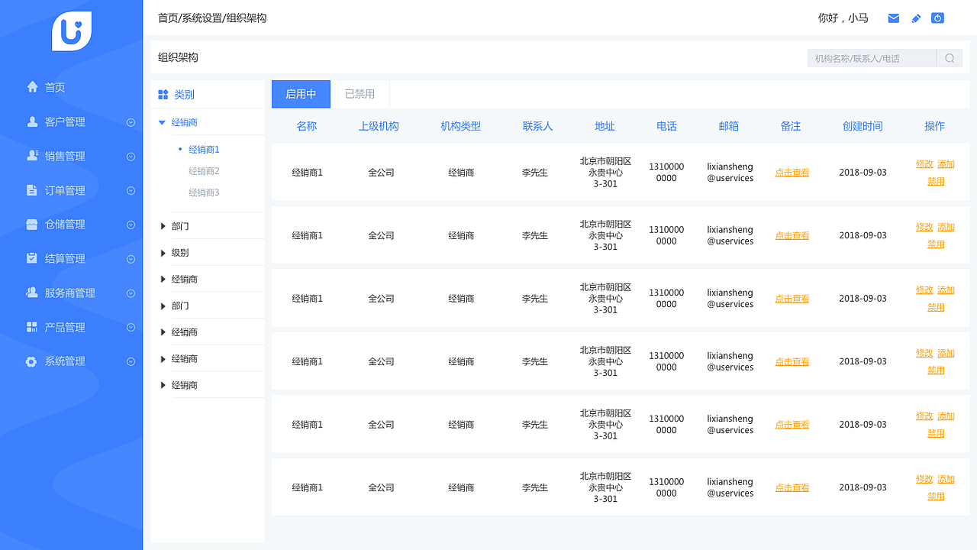
Task: Expand the first 部门 tree node
Action: pyautogui.click(x=163, y=226)
